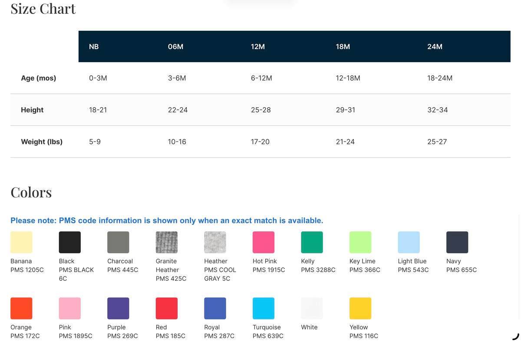Select the White color swatch

(312, 308)
